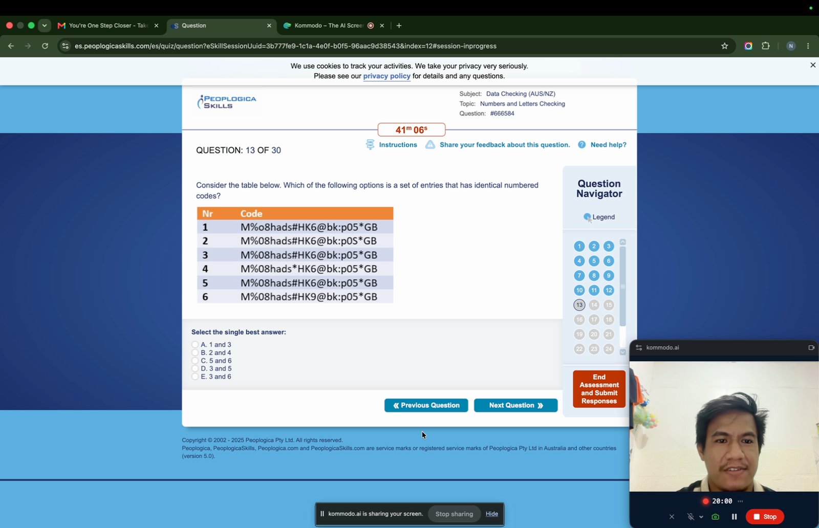Open the privacy policy link
This screenshot has height=528, width=819.
pyautogui.click(x=386, y=76)
